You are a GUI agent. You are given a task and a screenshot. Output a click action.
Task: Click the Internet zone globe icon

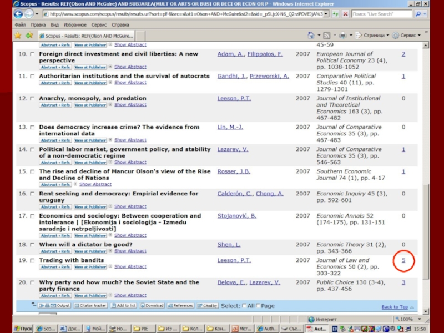point(311,320)
